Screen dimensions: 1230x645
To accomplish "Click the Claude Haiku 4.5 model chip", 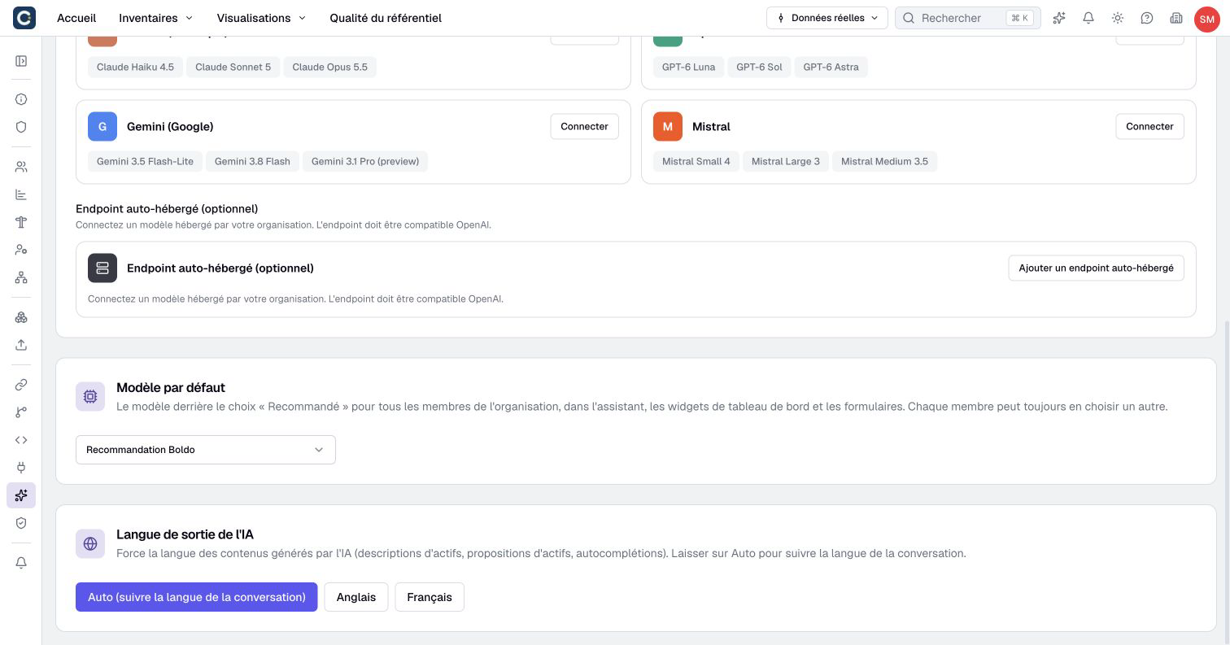I will click(x=135, y=67).
